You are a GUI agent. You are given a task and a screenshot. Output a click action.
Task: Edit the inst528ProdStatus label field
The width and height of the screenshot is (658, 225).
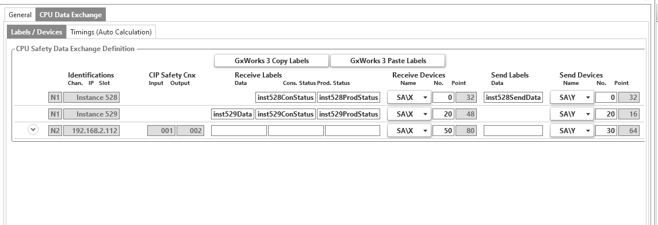349,98
